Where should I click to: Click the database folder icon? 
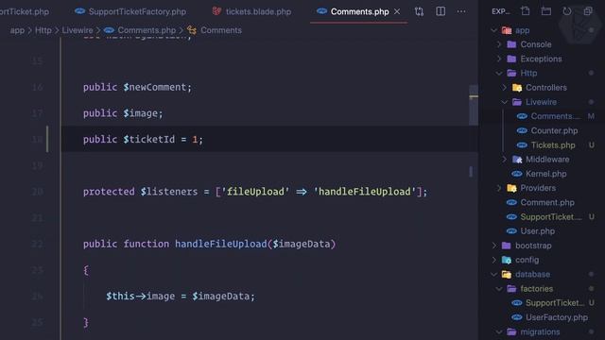(507, 274)
